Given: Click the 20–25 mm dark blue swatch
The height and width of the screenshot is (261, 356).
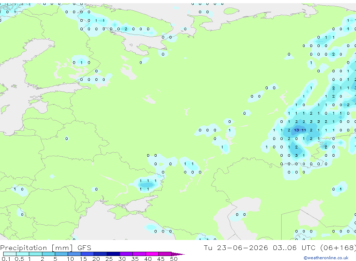Looking at the screenshot, I should click(x=100, y=254).
